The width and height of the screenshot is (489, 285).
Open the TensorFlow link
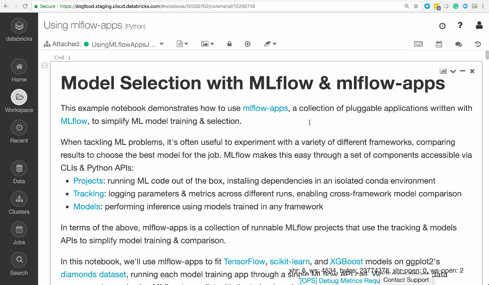click(244, 262)
